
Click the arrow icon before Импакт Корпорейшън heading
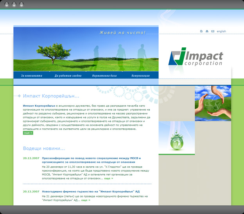19,96
